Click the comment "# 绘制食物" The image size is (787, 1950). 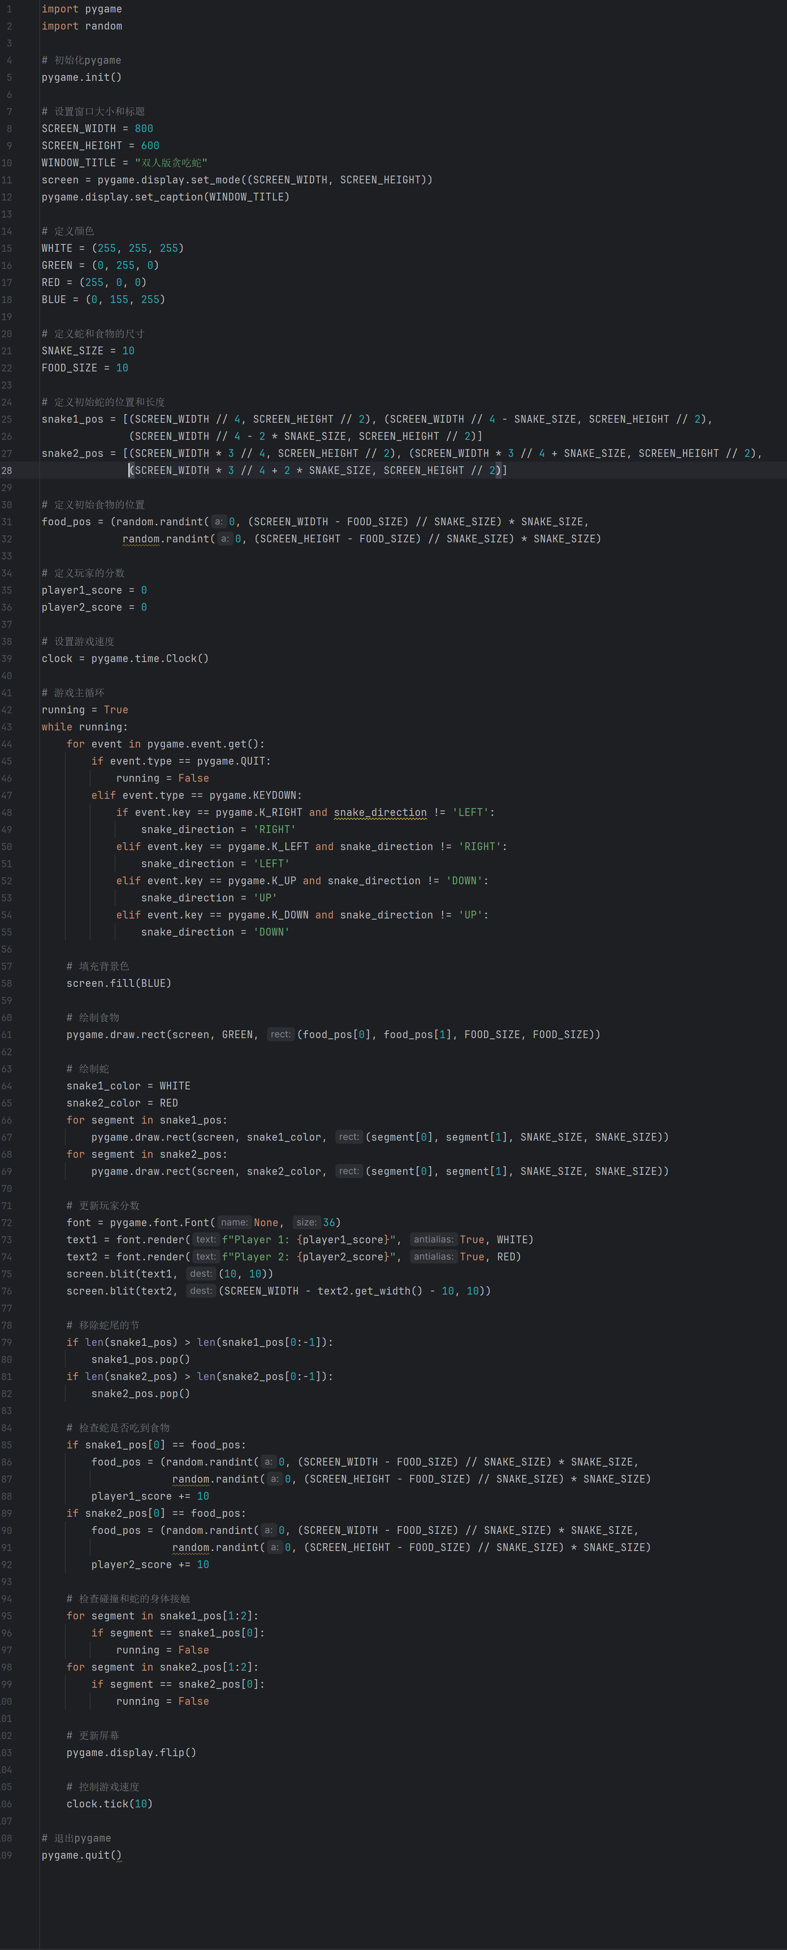92,1018
